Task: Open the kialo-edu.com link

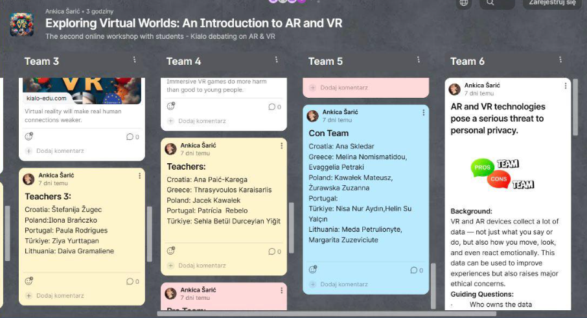Action: click(47, 98)
